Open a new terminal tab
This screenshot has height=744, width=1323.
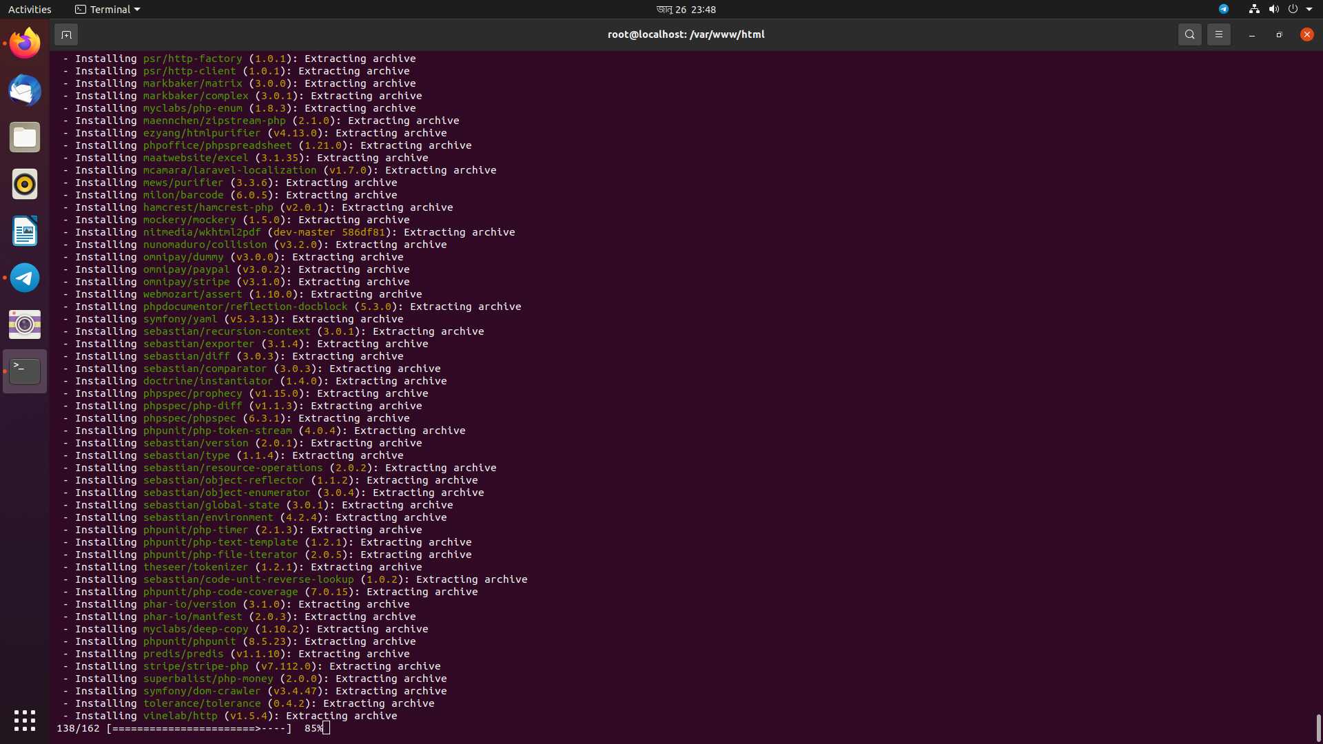[66, 34]
